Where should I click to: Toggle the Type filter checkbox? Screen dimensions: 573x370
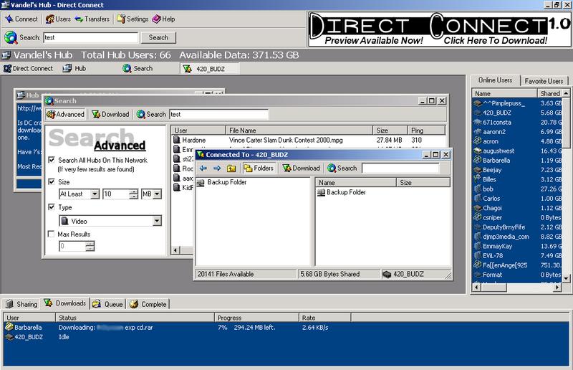52,207
